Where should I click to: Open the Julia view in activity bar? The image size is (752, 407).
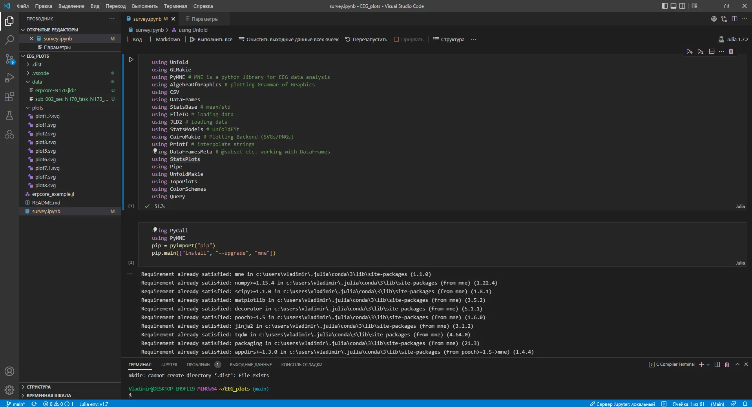click(x=9, y=134)
